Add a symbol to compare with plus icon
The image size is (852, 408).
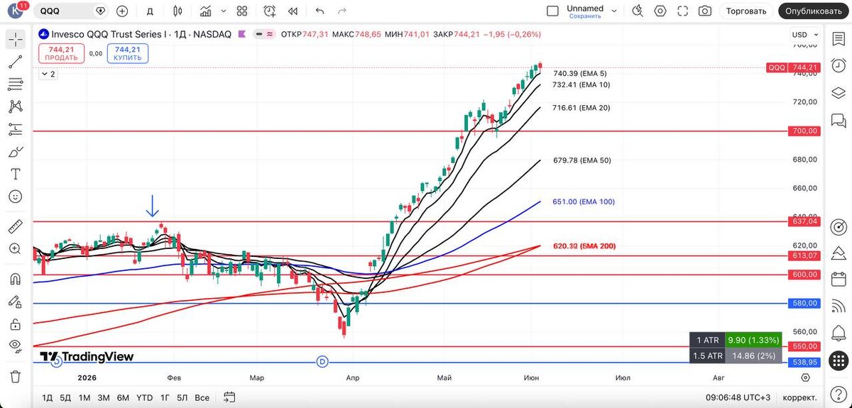pyautogui.click(x=122, y=11)
